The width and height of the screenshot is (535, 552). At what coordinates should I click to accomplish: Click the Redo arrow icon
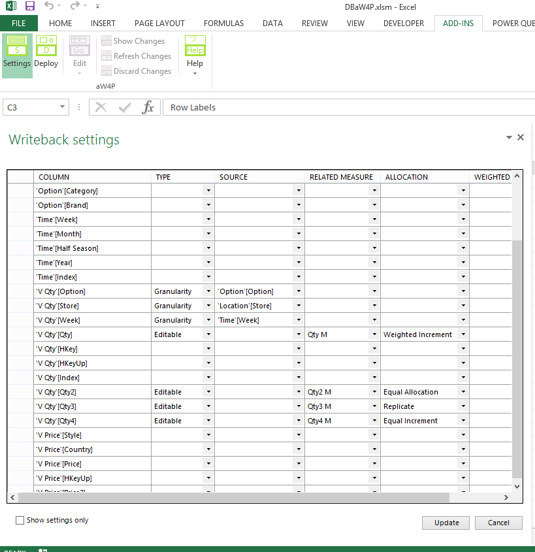(75, 6)
